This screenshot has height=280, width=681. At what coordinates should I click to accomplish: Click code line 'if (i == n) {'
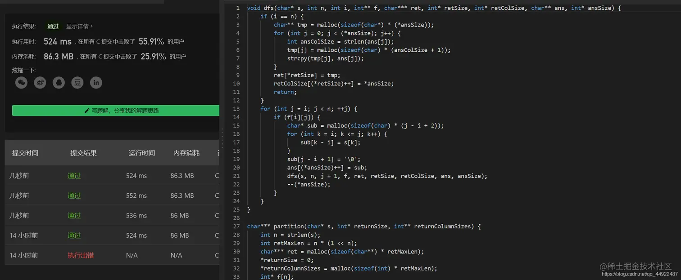click(x=282, y=16)
